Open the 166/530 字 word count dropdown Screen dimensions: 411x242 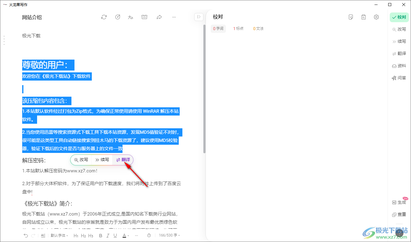click(x=170, y=236)
